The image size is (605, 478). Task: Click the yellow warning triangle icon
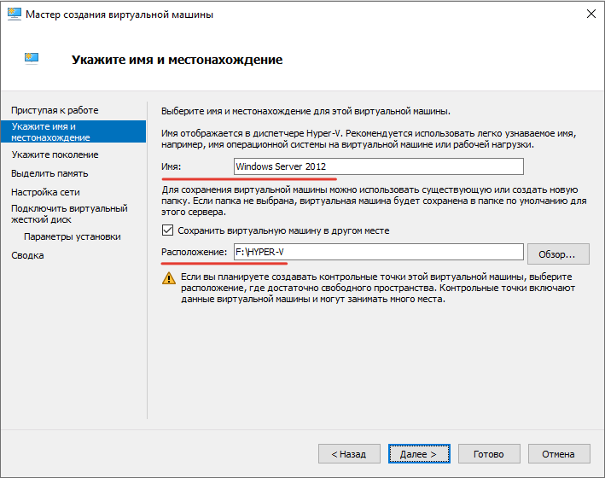click(168, 279)
